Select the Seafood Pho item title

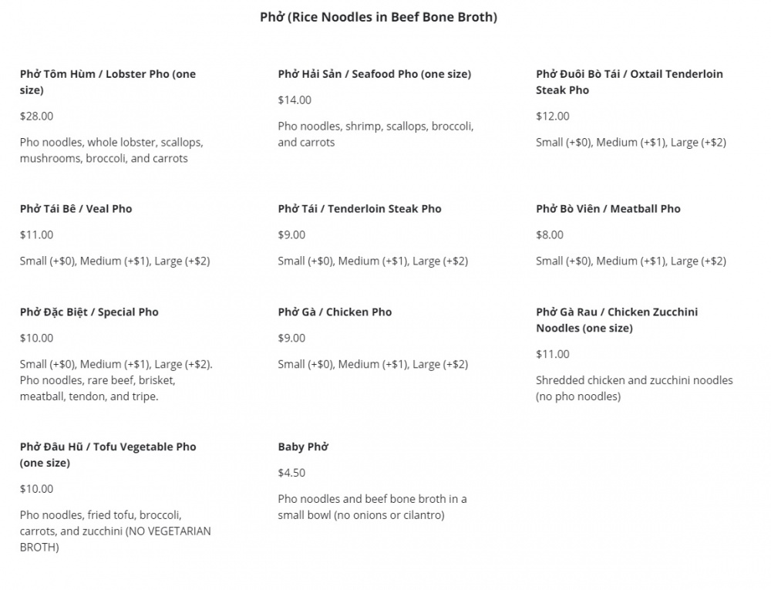click(x=374, y=74)
